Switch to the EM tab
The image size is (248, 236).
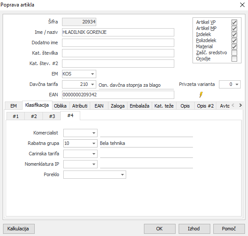click(13, 106)
